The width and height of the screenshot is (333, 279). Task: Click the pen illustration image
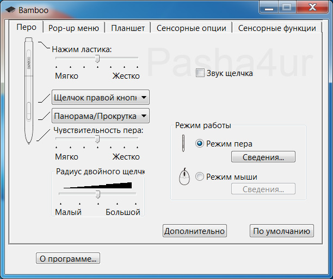(29, 91)
